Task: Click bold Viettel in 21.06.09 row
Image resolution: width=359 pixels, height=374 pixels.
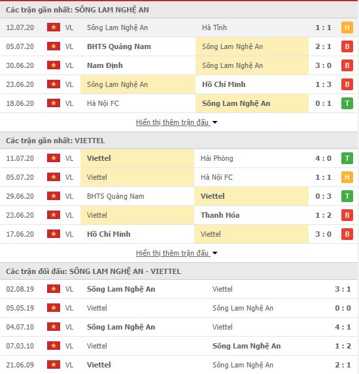Action: pos(99,365)
